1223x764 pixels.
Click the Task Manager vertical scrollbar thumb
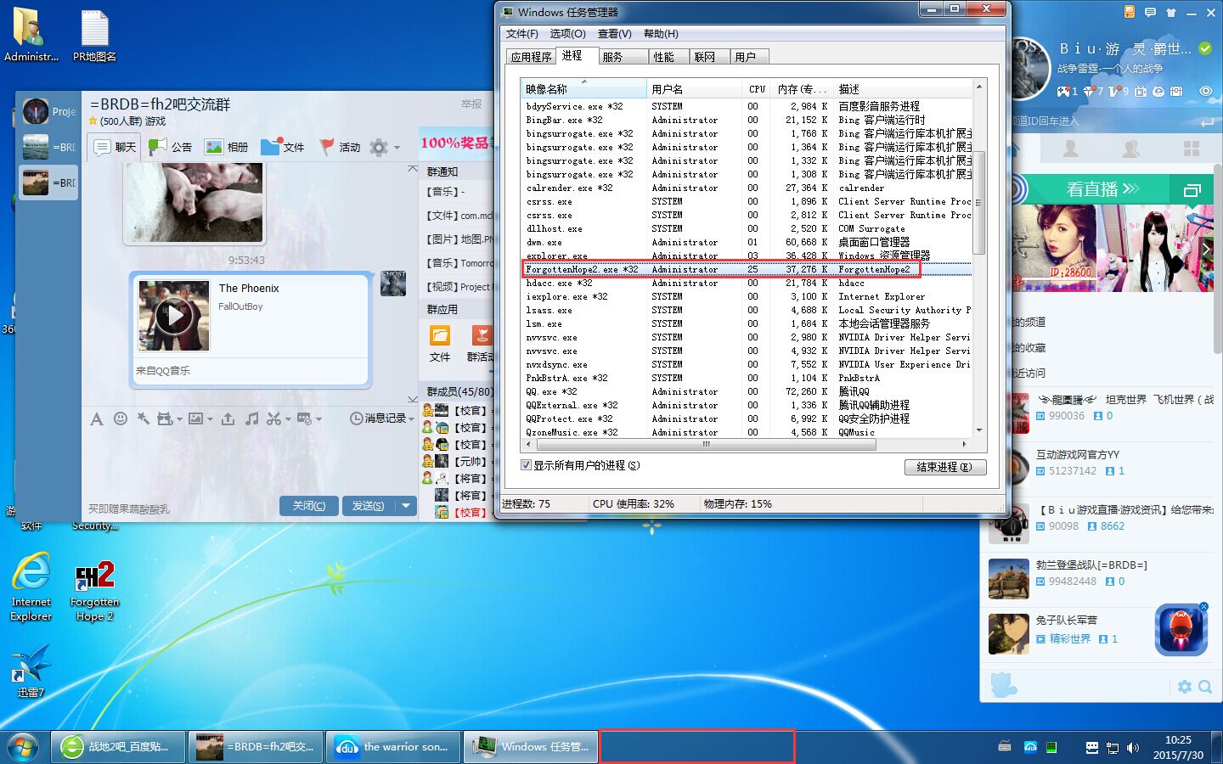tap(978, 201)
